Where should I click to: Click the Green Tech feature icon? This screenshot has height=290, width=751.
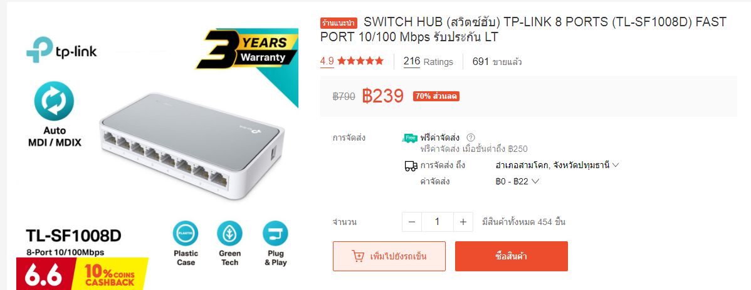230,234
